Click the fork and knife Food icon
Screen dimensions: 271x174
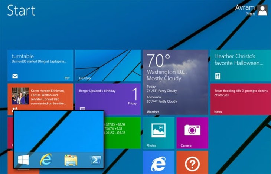click(x=218, y=77)
